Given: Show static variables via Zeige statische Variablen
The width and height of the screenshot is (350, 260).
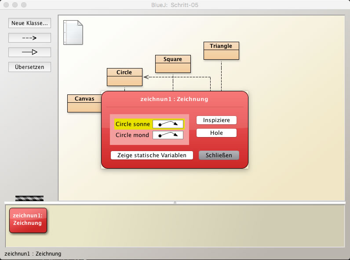Looking at the screenshot, I should point(152,155).
